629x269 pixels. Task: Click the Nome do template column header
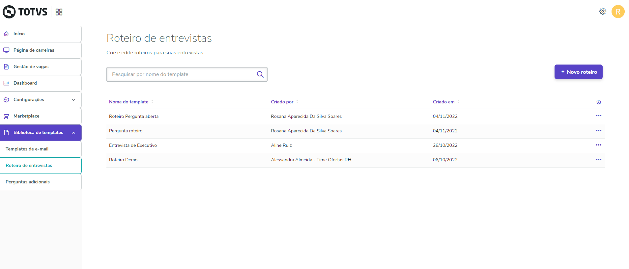click(129, 102)
